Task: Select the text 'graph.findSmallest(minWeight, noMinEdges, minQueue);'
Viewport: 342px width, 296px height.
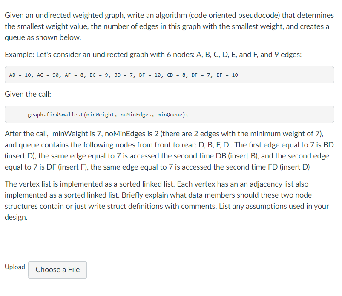Action: tap(106, 114)
